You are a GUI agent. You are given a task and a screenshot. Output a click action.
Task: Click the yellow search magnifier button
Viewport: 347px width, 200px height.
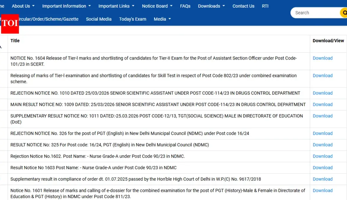(x=344, y=13)
